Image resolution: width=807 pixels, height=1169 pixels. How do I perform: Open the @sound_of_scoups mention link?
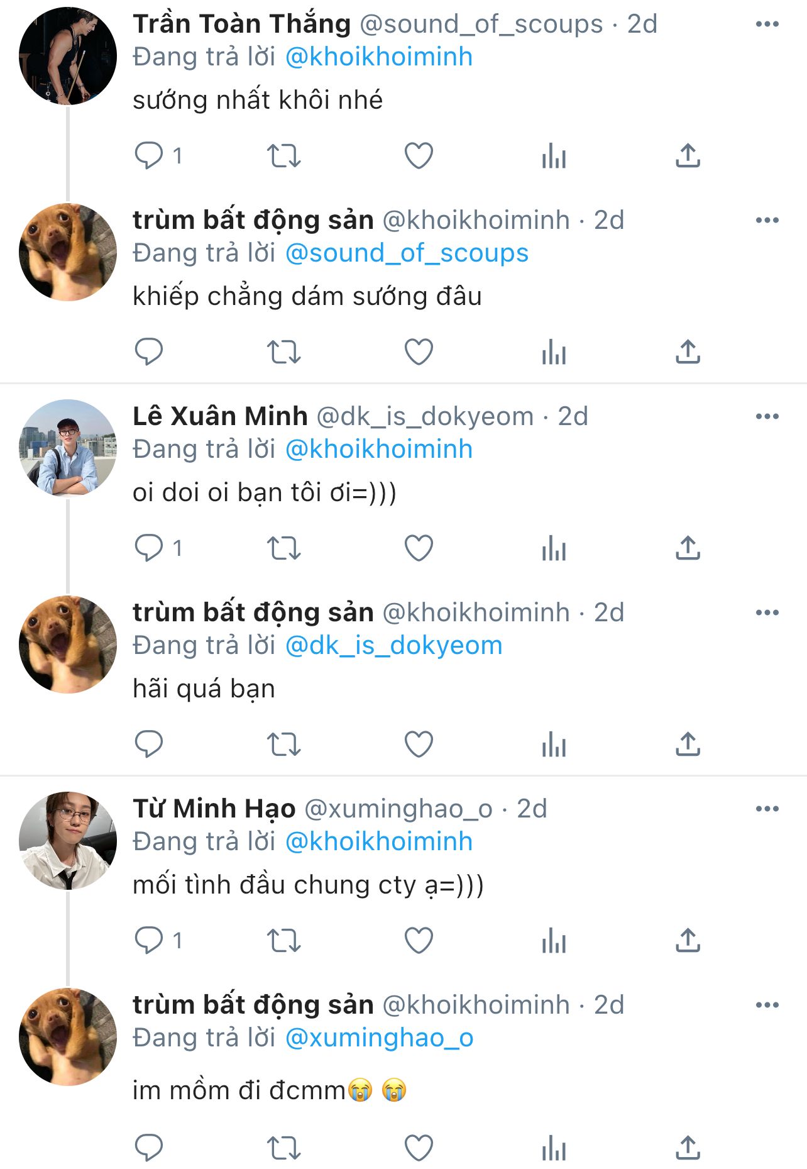[407, 253]
